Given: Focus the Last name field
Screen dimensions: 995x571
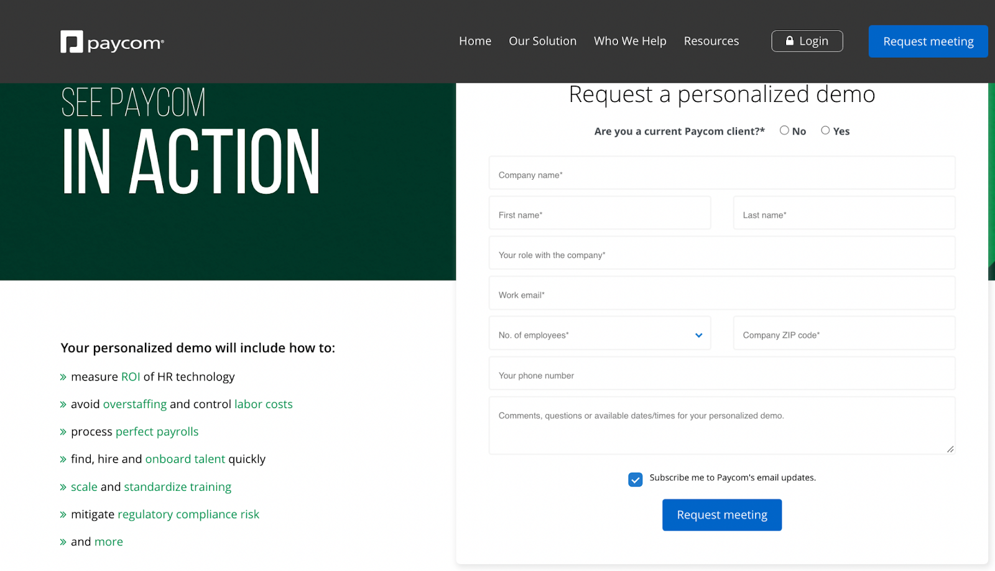Looking at the screenshot, I should tap(844, 213).
